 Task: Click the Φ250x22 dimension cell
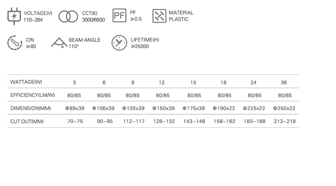284,108
